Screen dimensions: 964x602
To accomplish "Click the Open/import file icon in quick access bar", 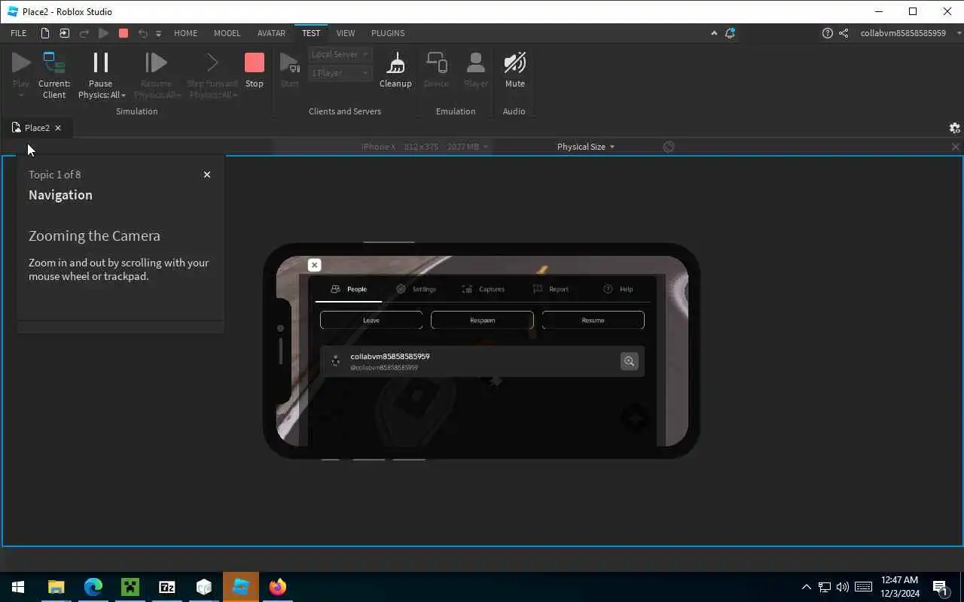I will coord(64,33).
